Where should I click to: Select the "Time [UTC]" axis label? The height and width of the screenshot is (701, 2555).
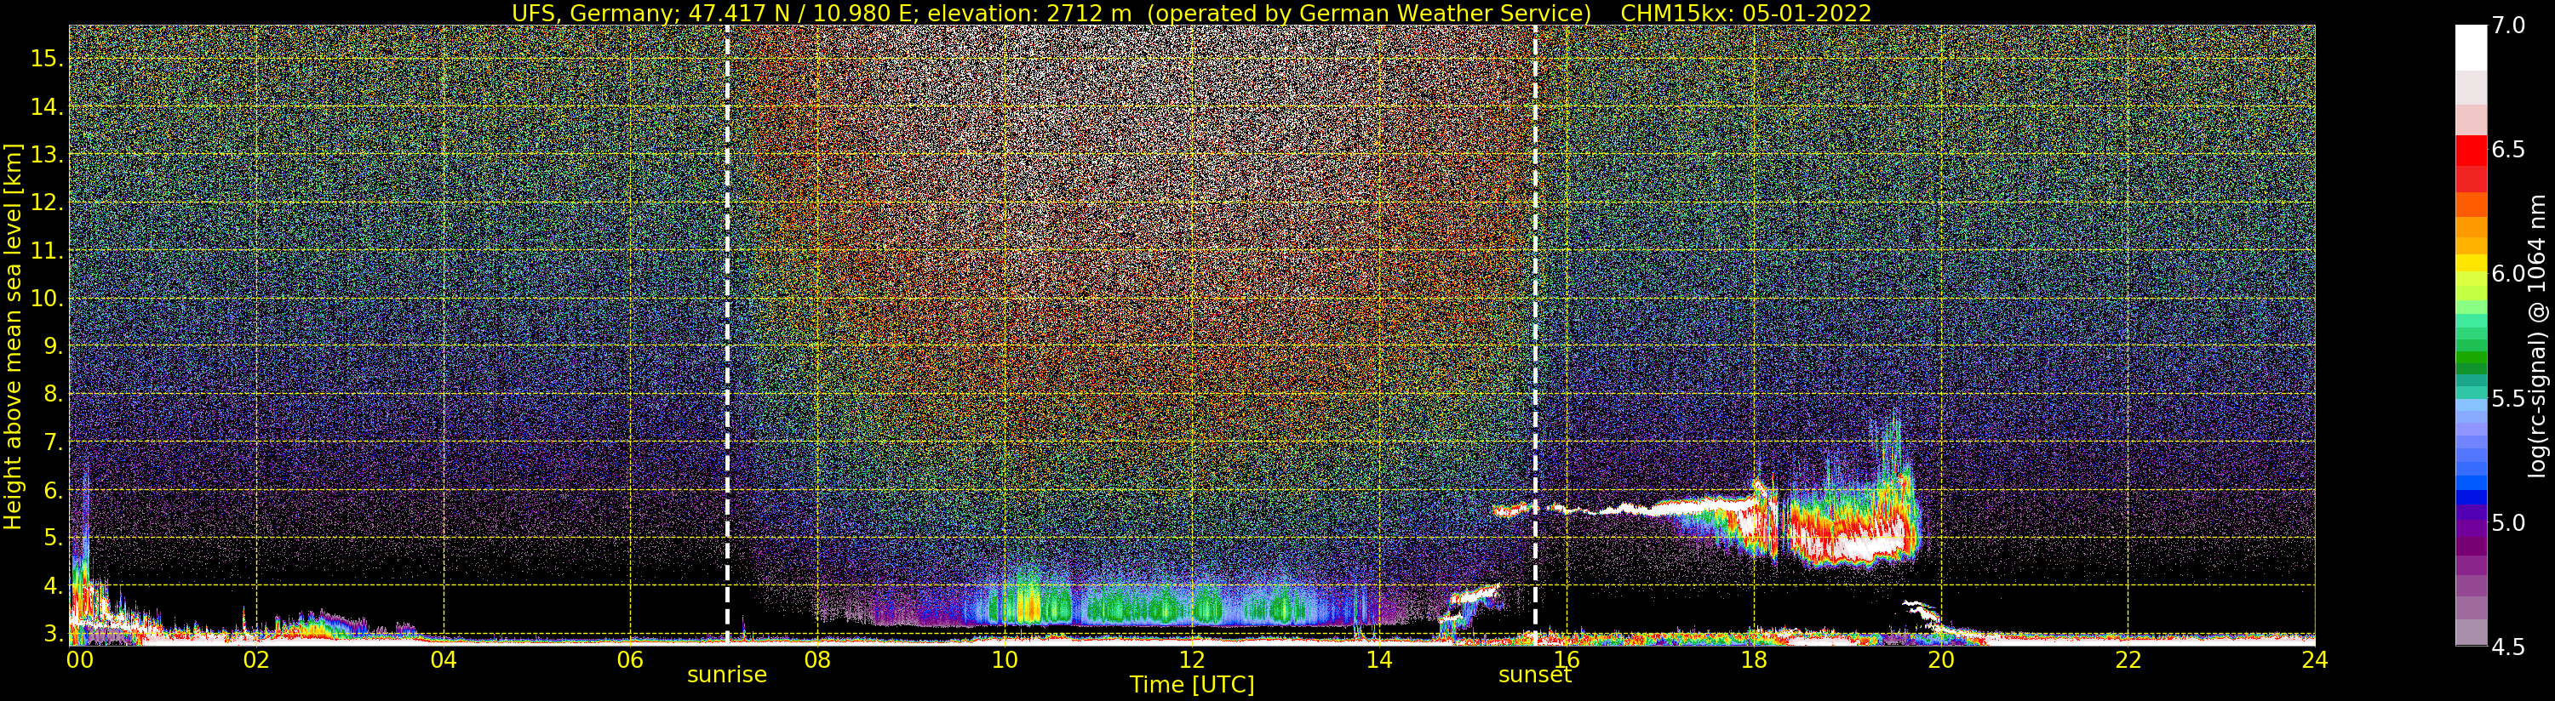tap(1192, 685)
